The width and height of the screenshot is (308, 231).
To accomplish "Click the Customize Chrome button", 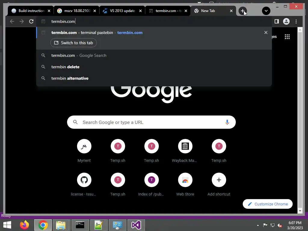I will tap(267, 204).
